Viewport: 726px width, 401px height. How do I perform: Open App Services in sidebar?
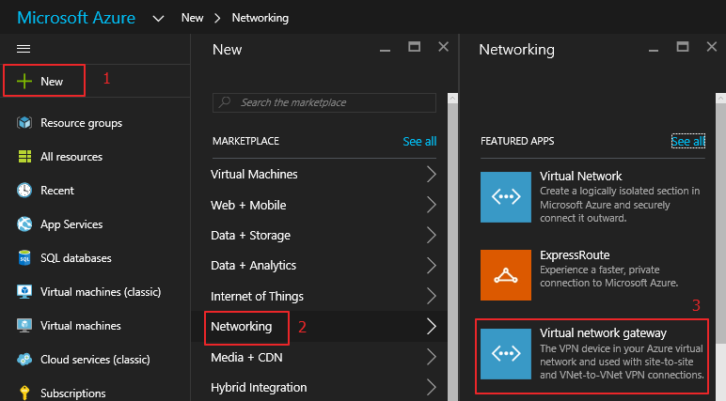coord(71,224)
